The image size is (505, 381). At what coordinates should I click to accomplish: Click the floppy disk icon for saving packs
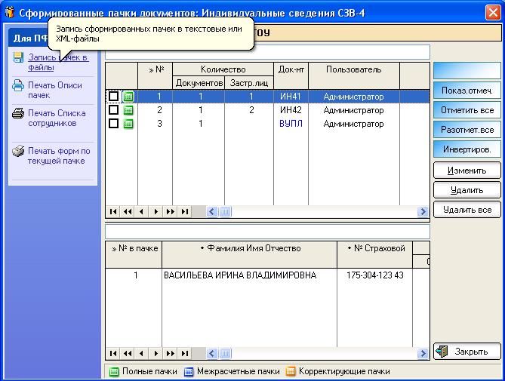[18, 57]
